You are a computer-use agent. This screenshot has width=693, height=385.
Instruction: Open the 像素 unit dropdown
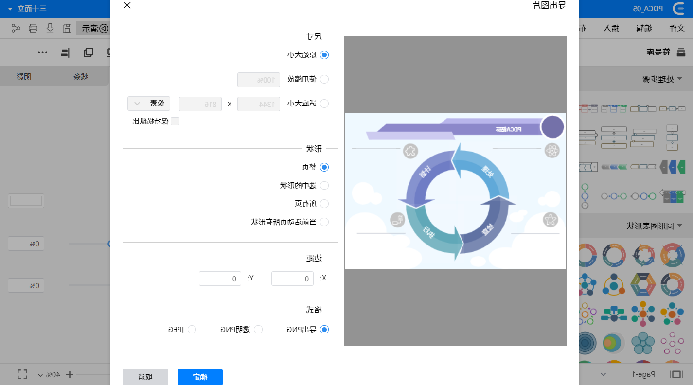pos(149,104)
